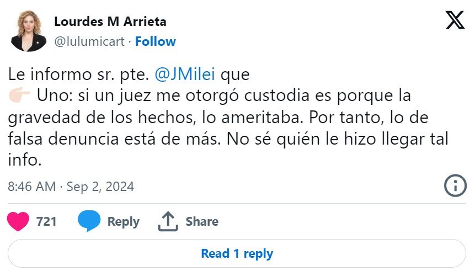Click the word "info." ending the tweet

(24, 161)
